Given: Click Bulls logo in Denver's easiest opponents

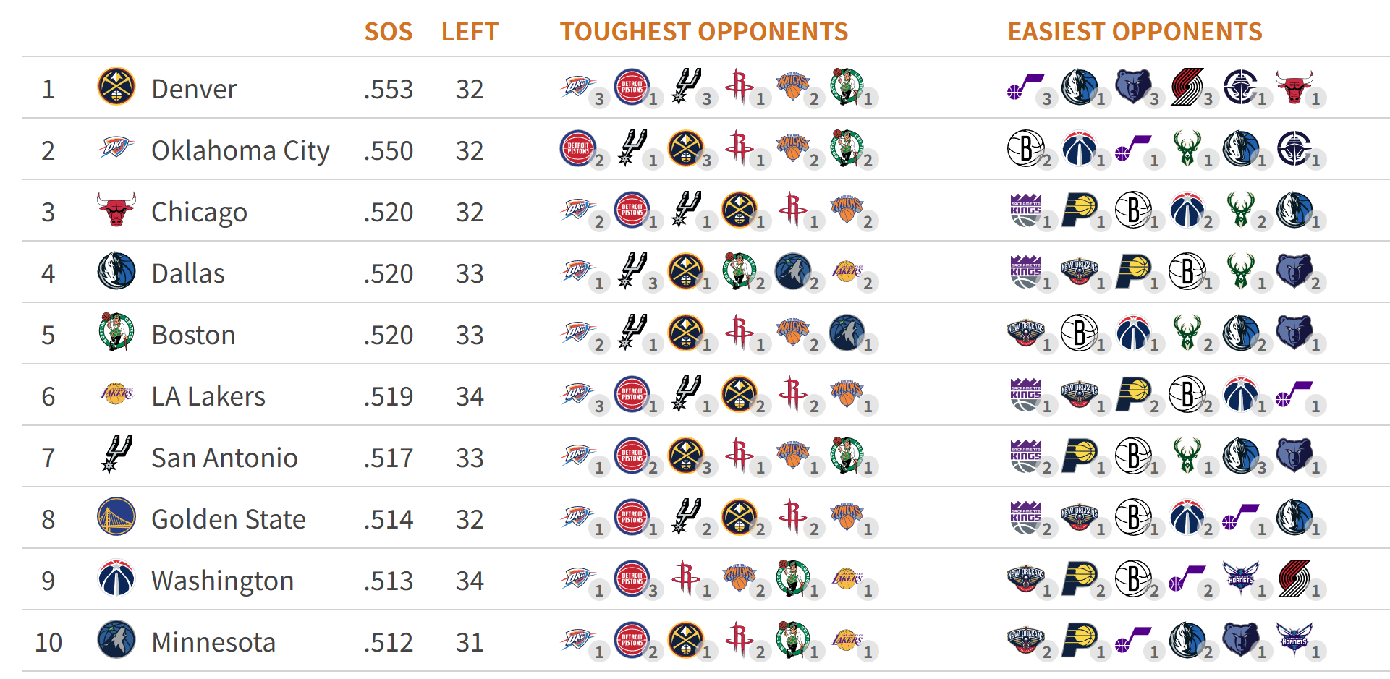Looking at the screenshot, I should [1294, 87].
